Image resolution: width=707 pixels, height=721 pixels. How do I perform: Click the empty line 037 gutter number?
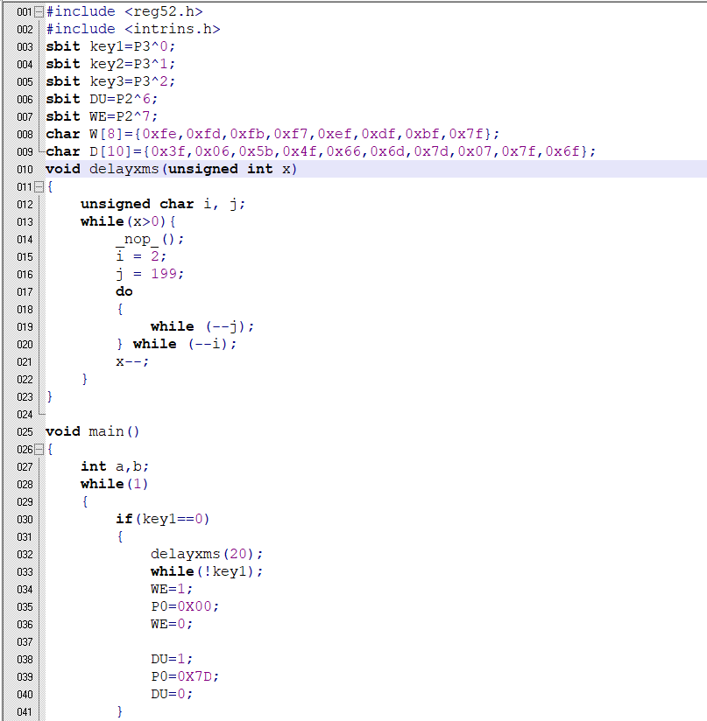click(25, 642)
